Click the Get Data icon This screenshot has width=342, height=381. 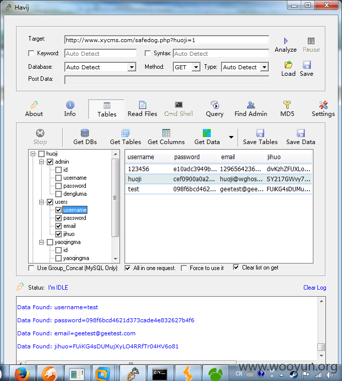pyautogui.click(x=207, y=133)
